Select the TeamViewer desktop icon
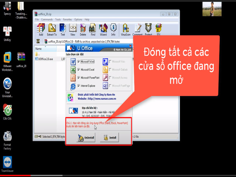Image resolution: width=236 pixels, height=177 pixels. tap(7, 164)
